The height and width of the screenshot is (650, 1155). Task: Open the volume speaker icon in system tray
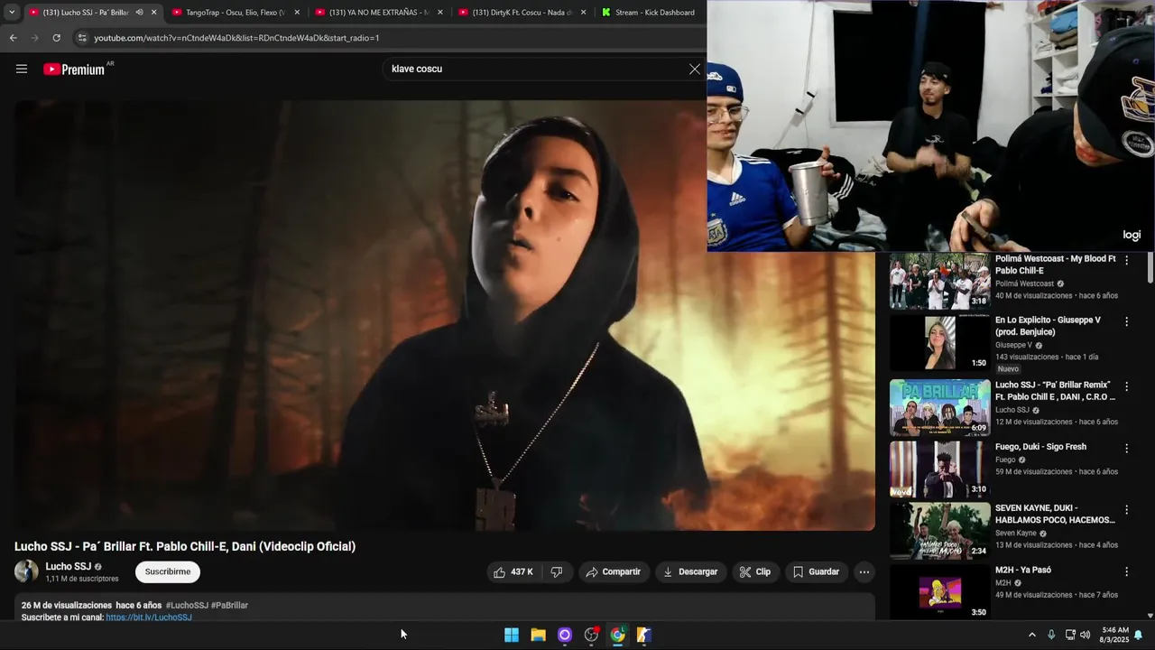[x=1085, y=635]
